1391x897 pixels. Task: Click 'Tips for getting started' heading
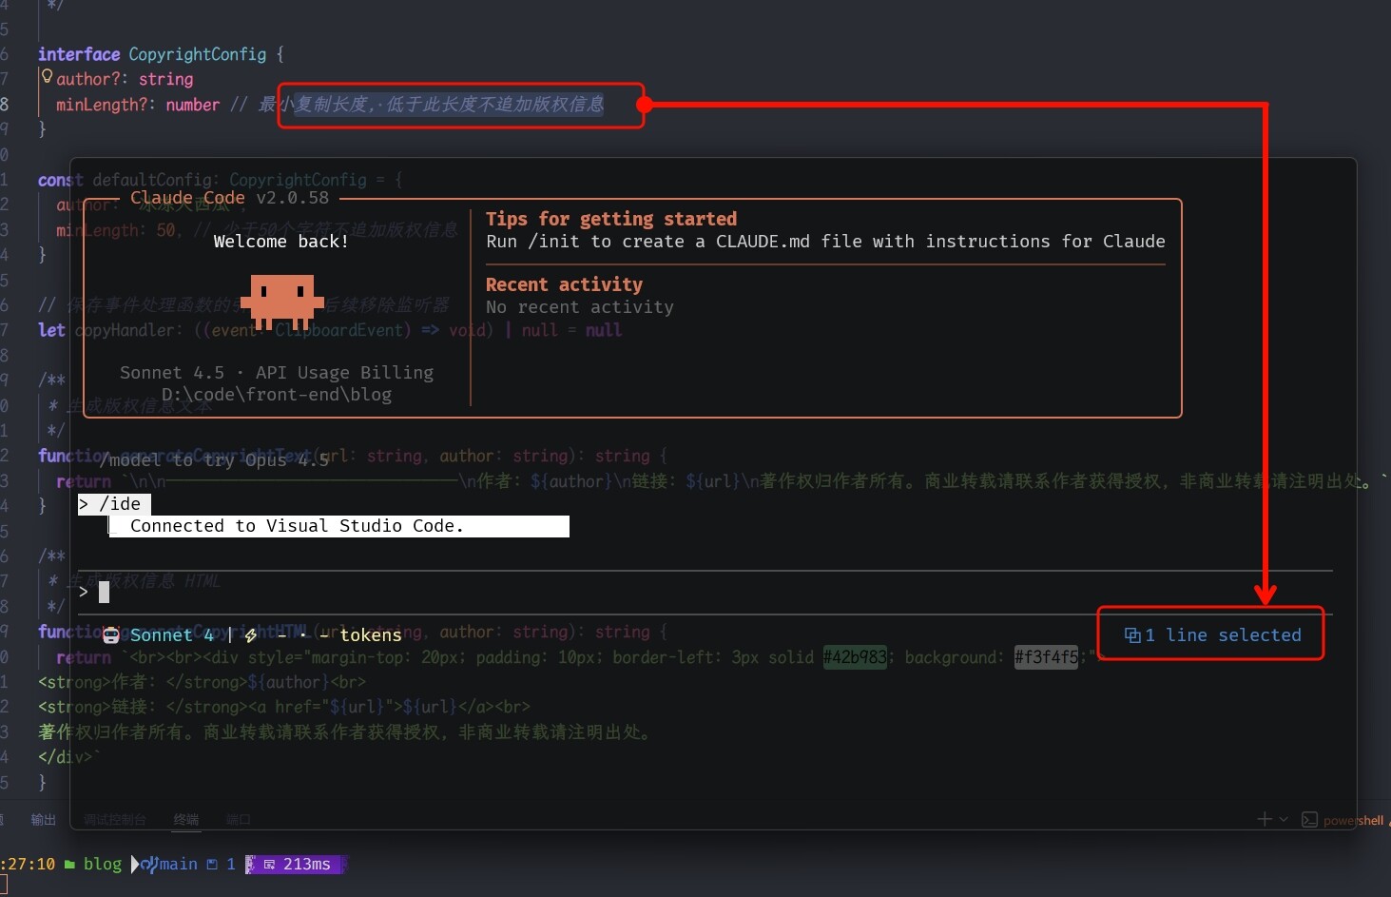pos(611,219)
